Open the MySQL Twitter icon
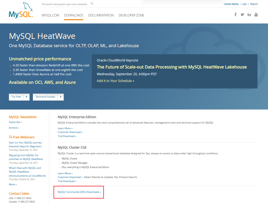The image size is (268, 205). click(242, 15)
